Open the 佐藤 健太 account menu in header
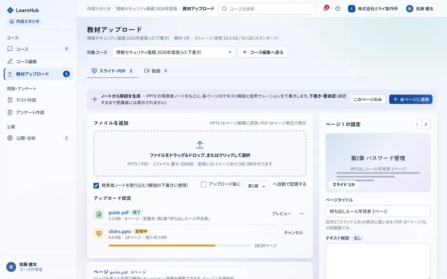The width and height of the screenshot is (447, 279). point(420,9)
